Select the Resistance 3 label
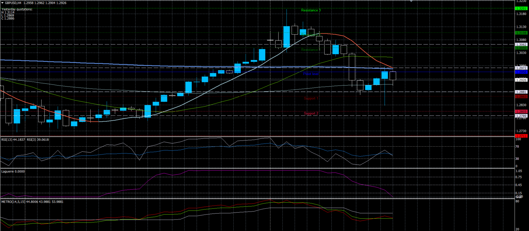Image resolution: width=529 pixels, height=231 pixels. tap(311, 10)
